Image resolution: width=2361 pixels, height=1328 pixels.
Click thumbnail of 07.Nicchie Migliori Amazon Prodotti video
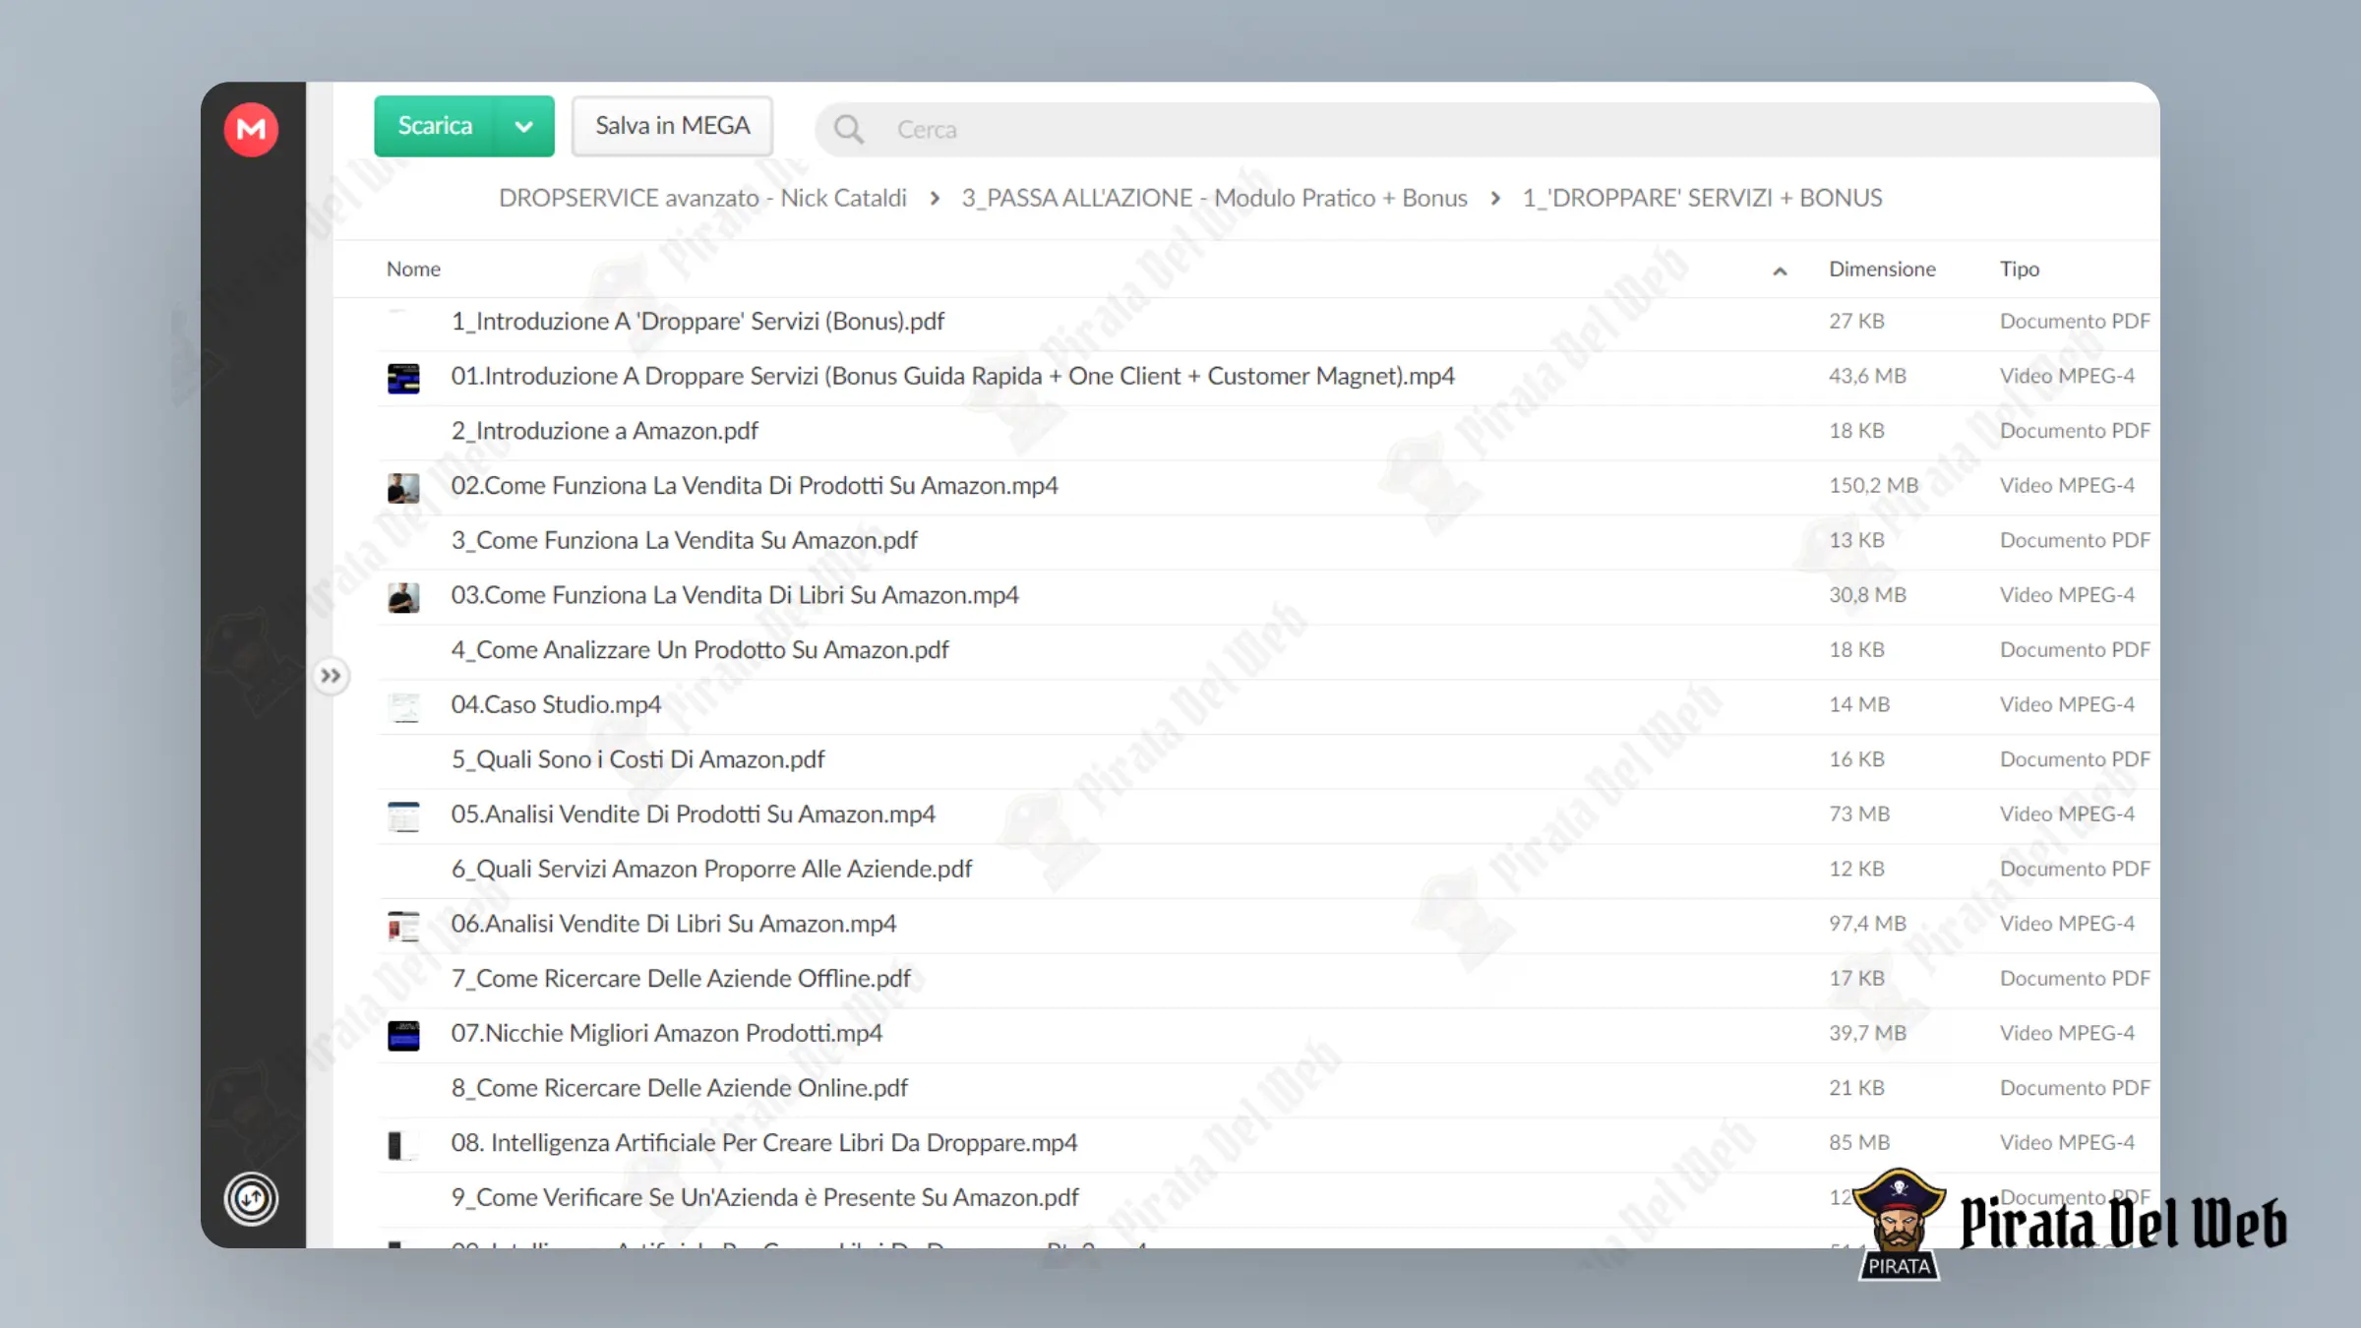403,1035
